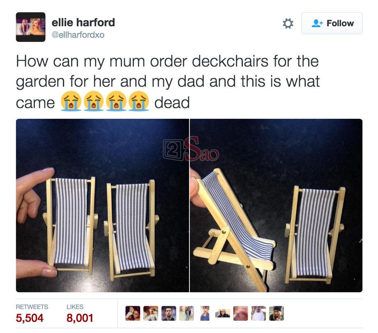
Task: Click the first liker avatar
Action: (x=133, y=313)
